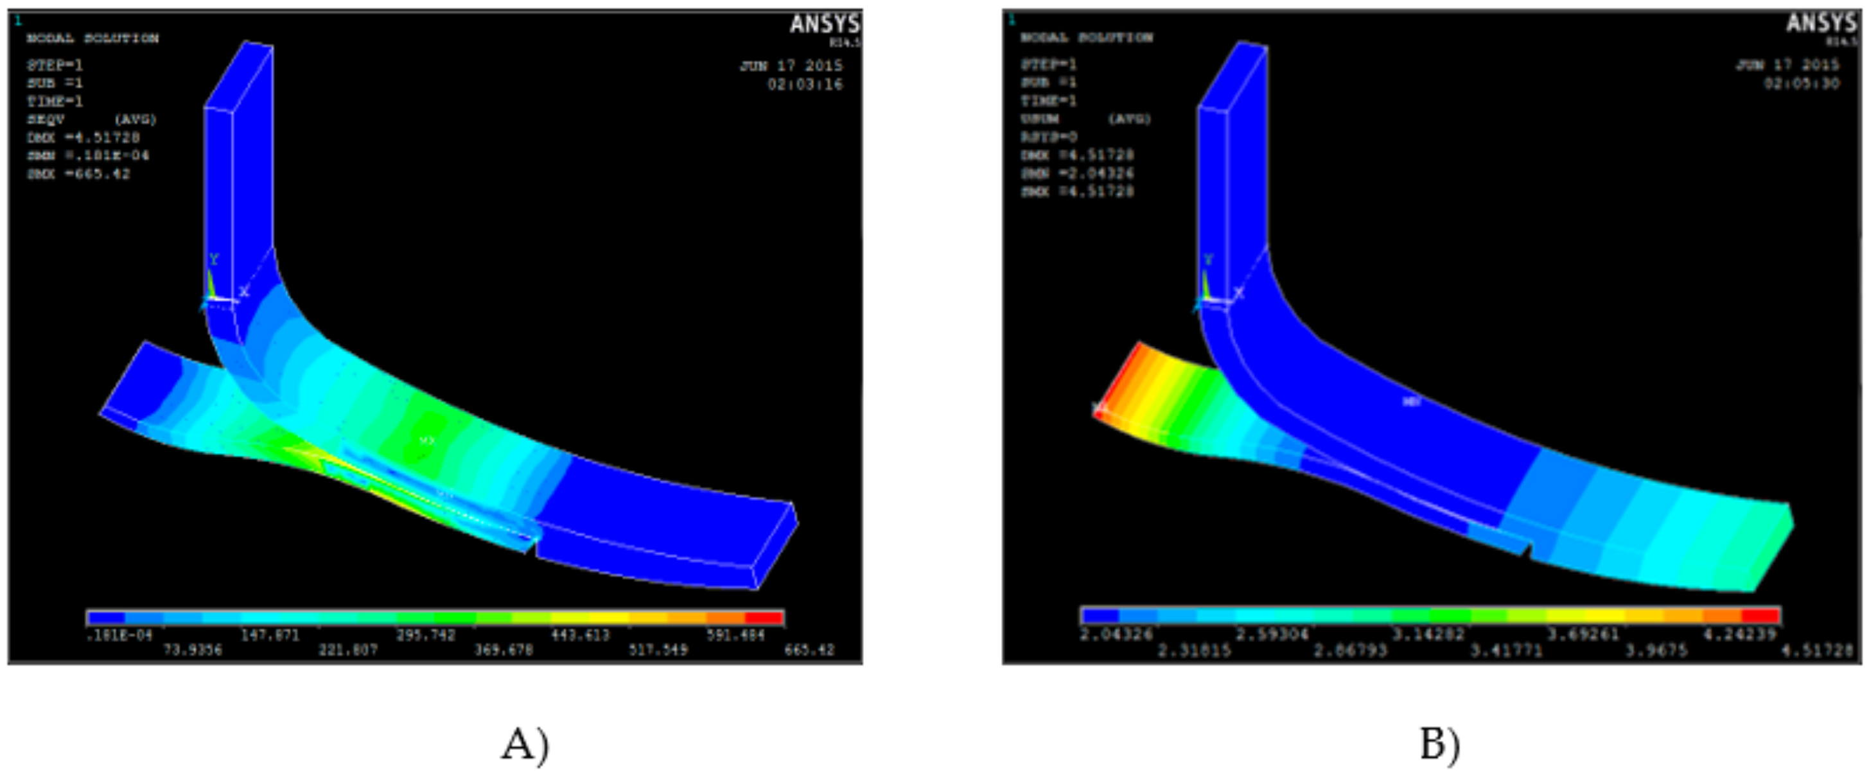Click the SMX =665.42 text in plot A
The height and width of the screenshot is (782, 1869).
coord(78,174)
